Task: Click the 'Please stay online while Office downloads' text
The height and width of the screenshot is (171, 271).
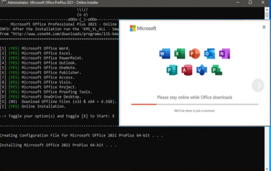Action: pyautogui.click(x=195, y=97)
